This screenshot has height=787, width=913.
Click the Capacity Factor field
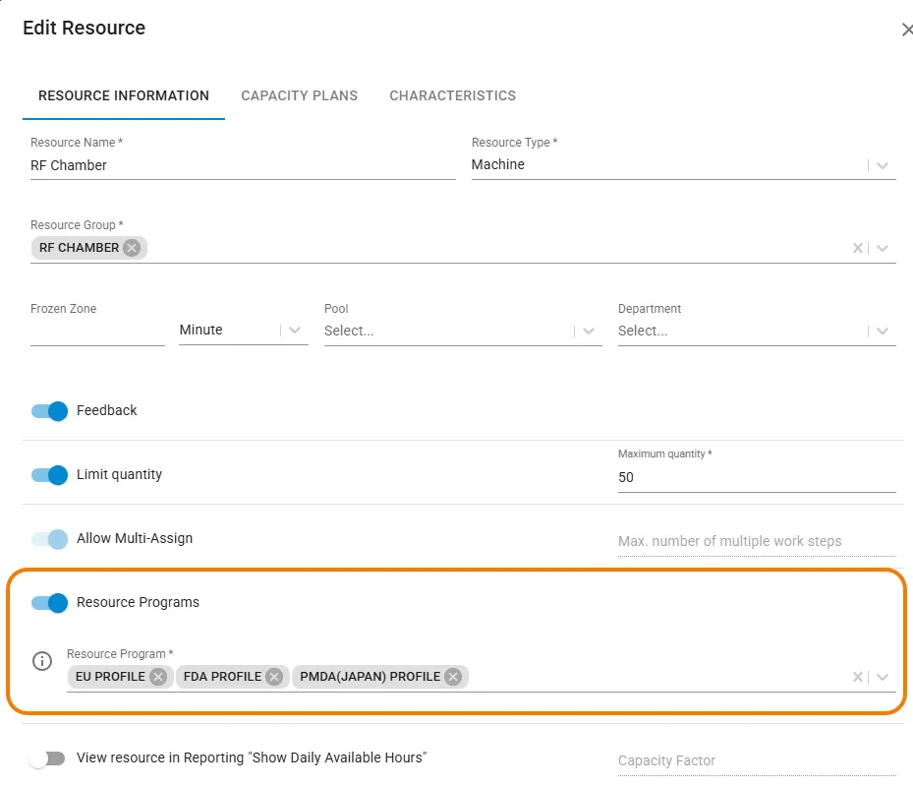757,760
